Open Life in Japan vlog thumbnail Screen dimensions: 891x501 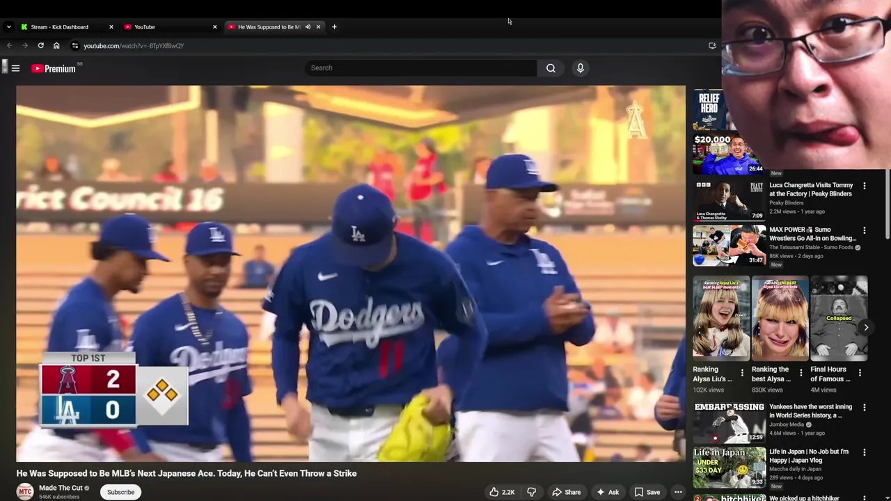click(729, 467)
